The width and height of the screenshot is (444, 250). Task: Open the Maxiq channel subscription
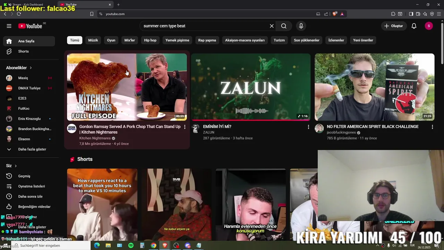tap(29, 78)
